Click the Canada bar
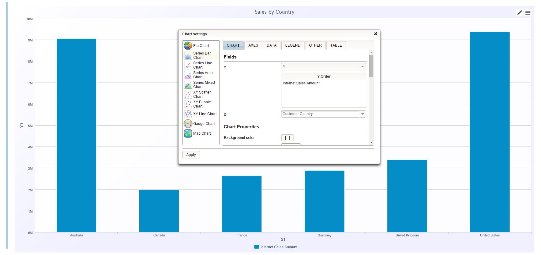The width and height of the screenshot is (541, 255). click(x=159, y=211)
